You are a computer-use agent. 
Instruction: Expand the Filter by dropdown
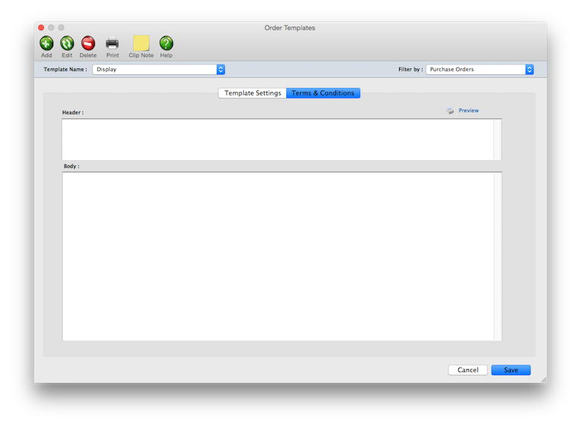[x=479, y=69]
